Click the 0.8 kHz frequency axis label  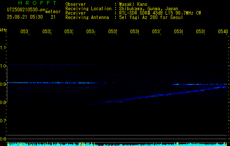3,102
